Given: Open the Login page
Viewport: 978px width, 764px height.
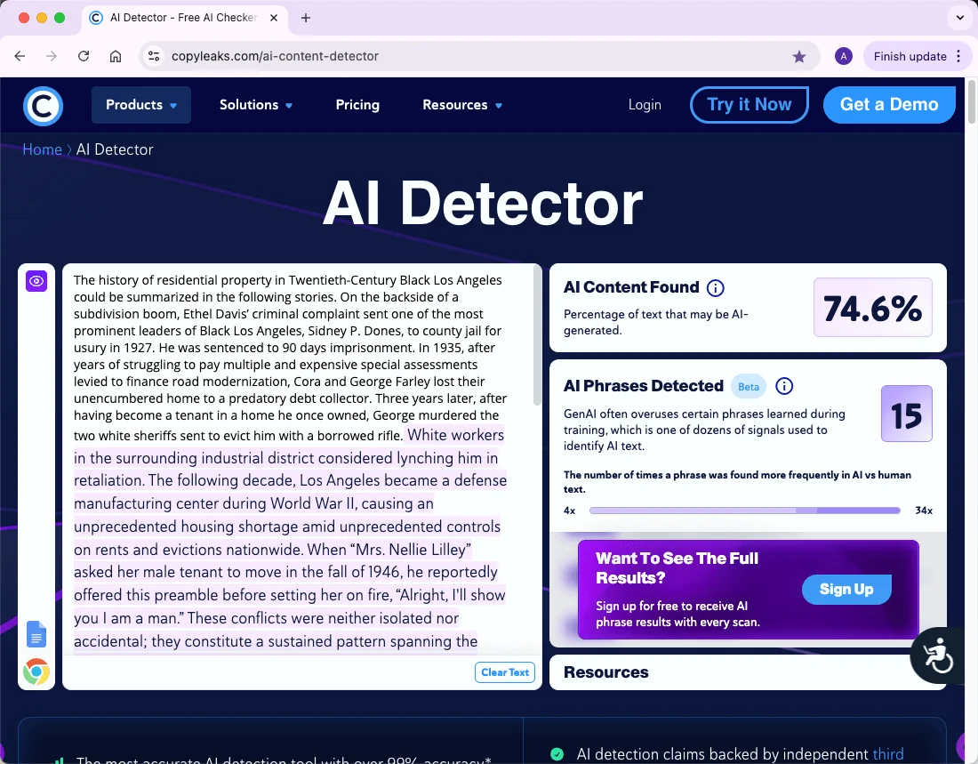Looking at the screenshot, I should [x=645, y=105].
